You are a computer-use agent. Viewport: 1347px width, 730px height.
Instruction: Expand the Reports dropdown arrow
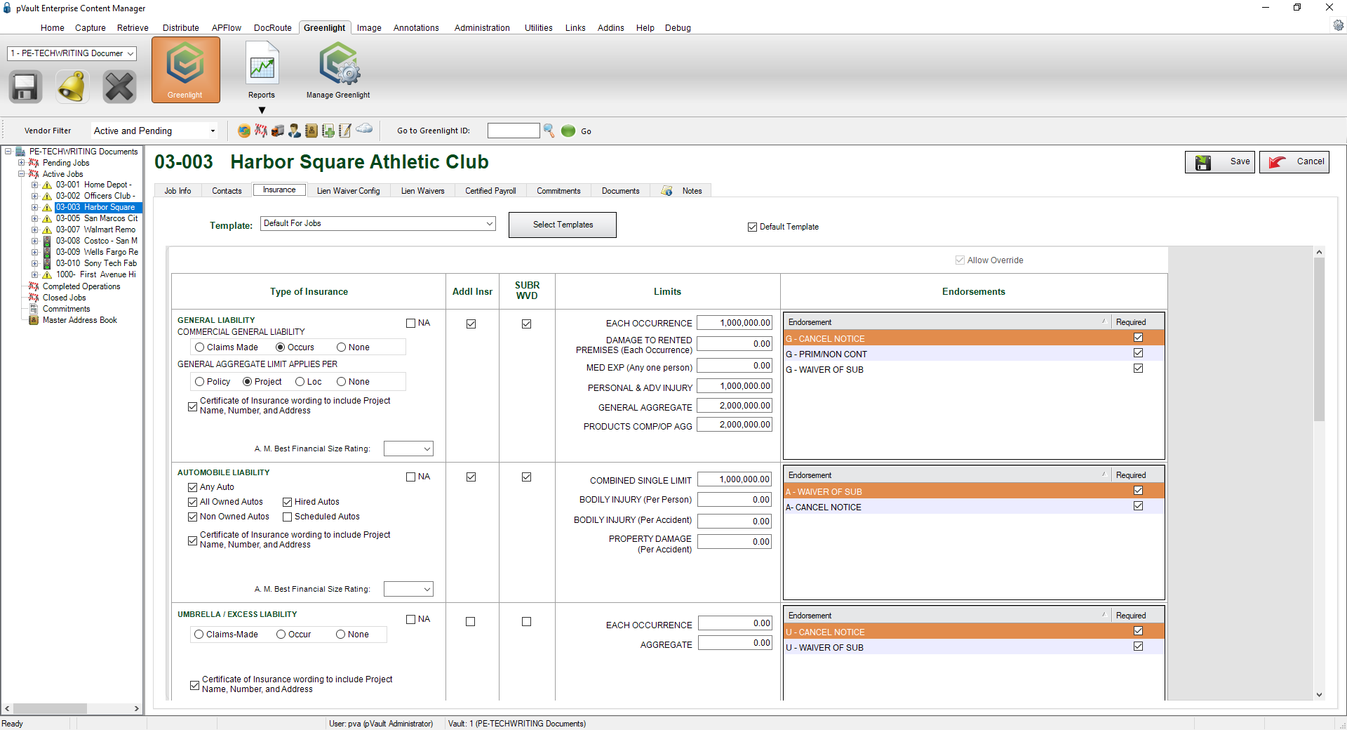tap(262, 110)
